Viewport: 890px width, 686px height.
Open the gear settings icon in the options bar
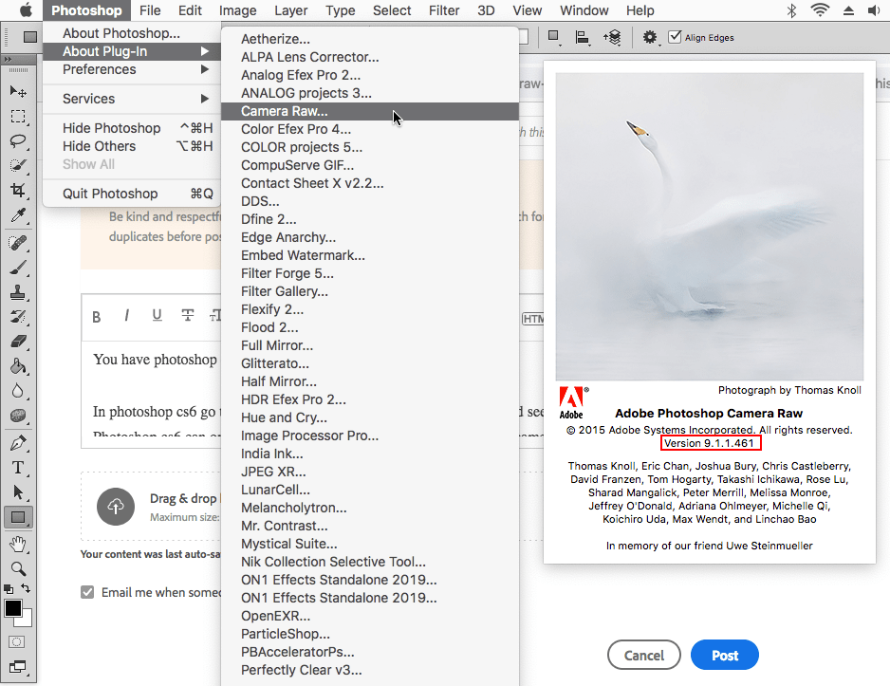click(650, 36)
